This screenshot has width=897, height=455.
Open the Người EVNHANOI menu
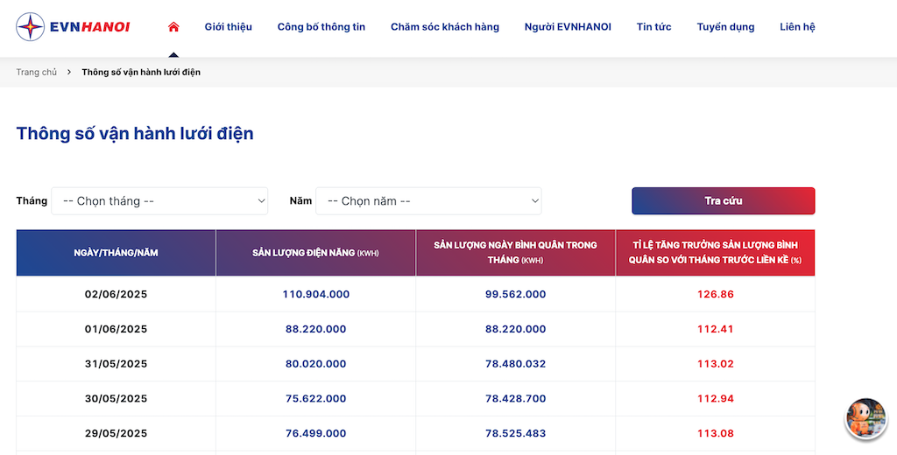click(x=568, y=27)
